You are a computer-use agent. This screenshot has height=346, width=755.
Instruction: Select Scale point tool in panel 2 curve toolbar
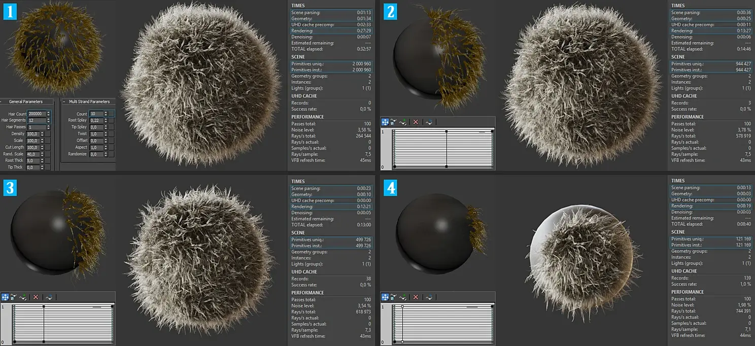click(x=394, y=122)
